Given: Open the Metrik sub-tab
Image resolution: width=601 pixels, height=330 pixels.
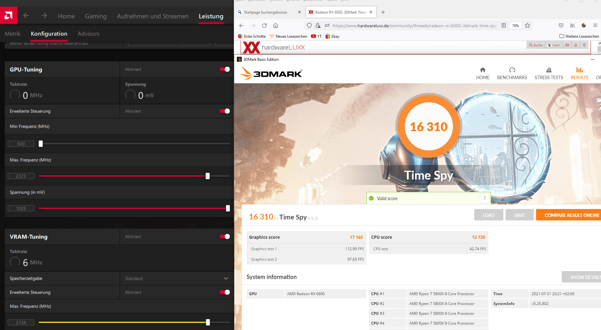Looking at the screenshot, I should point(13,34).
